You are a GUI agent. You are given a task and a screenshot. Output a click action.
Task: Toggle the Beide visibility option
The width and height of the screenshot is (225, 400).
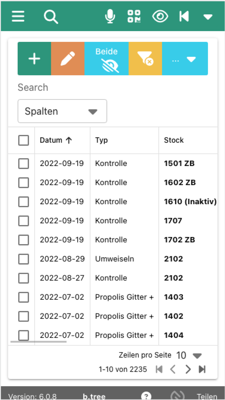point(106,58)
